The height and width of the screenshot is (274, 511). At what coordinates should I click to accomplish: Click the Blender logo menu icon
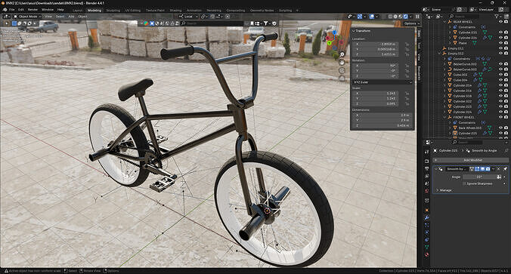(5, 10)
